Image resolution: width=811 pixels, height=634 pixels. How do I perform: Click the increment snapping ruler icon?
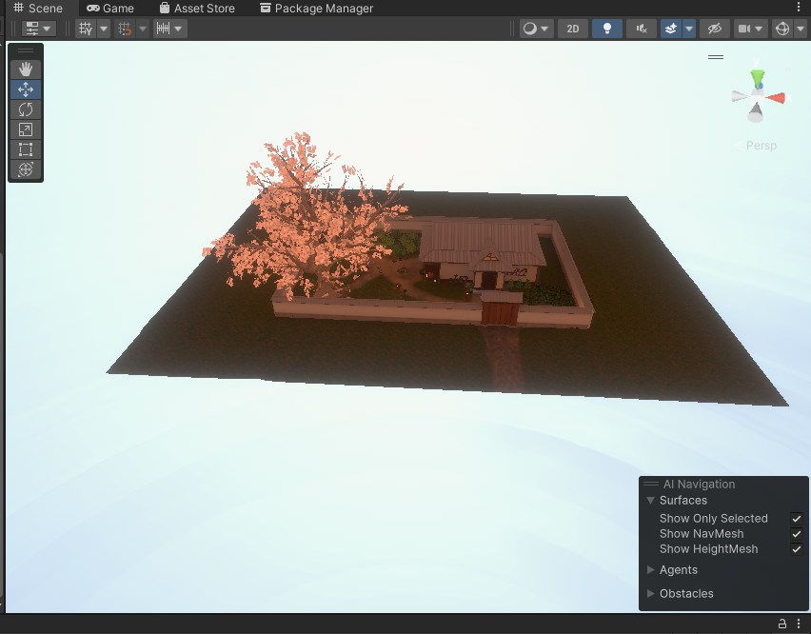163,29
